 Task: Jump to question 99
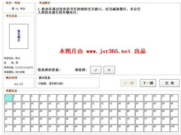[166, 128]
